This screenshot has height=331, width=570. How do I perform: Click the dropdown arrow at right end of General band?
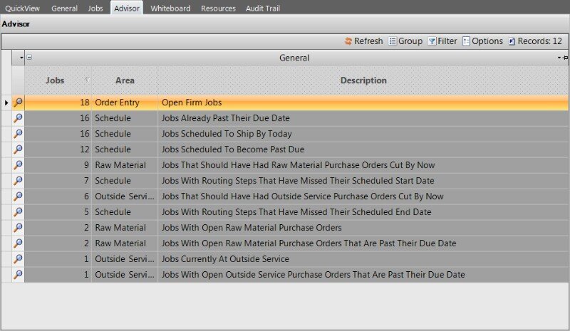559,58
